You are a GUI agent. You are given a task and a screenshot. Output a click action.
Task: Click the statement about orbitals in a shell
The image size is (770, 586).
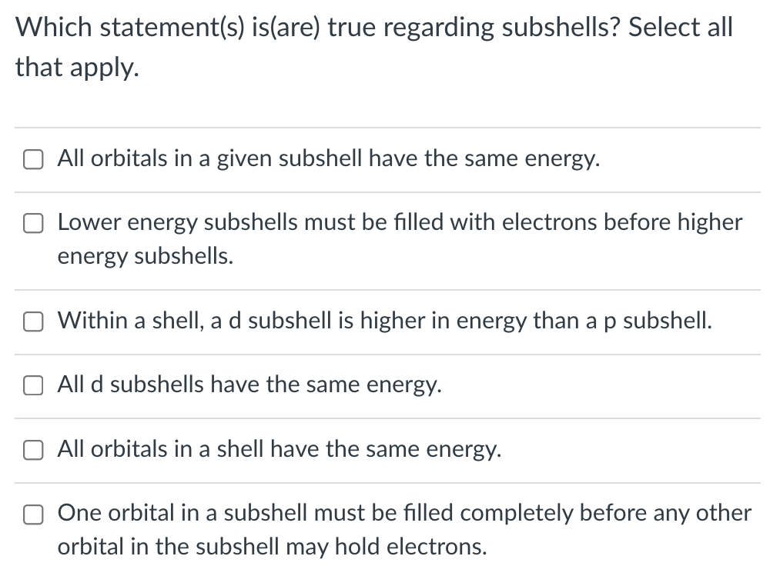(279, 449)
